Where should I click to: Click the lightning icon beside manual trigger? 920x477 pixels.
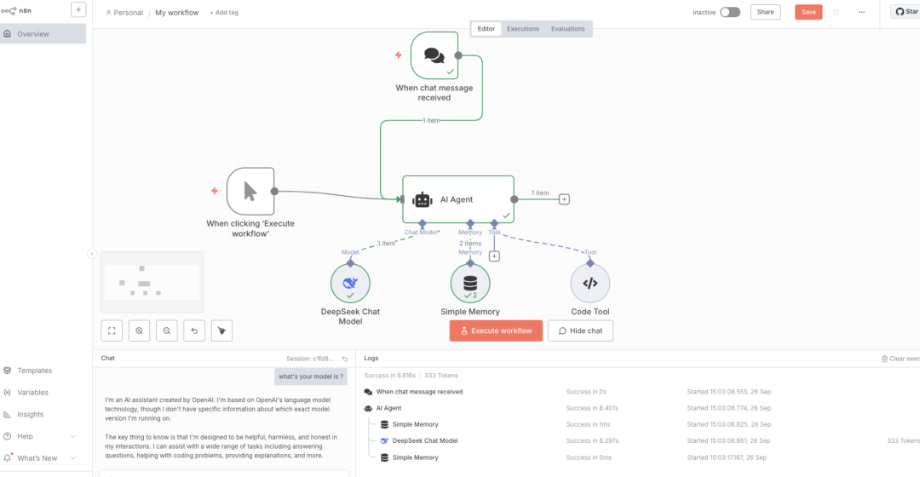click(x=215, y=191)
